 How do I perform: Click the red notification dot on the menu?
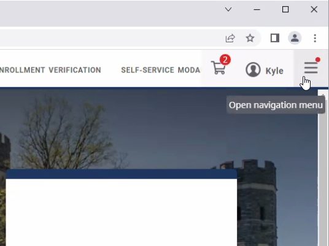coord(318,60)
